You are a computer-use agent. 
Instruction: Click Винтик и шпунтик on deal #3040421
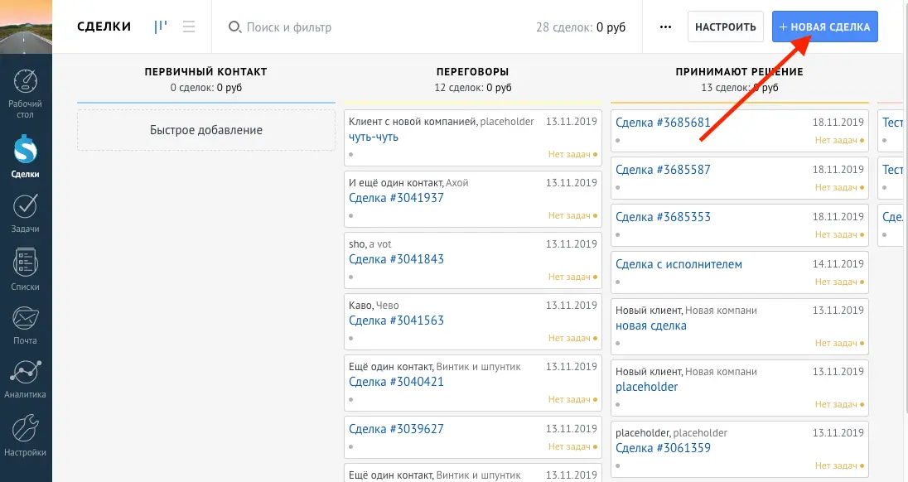click(x=478, y=367)
